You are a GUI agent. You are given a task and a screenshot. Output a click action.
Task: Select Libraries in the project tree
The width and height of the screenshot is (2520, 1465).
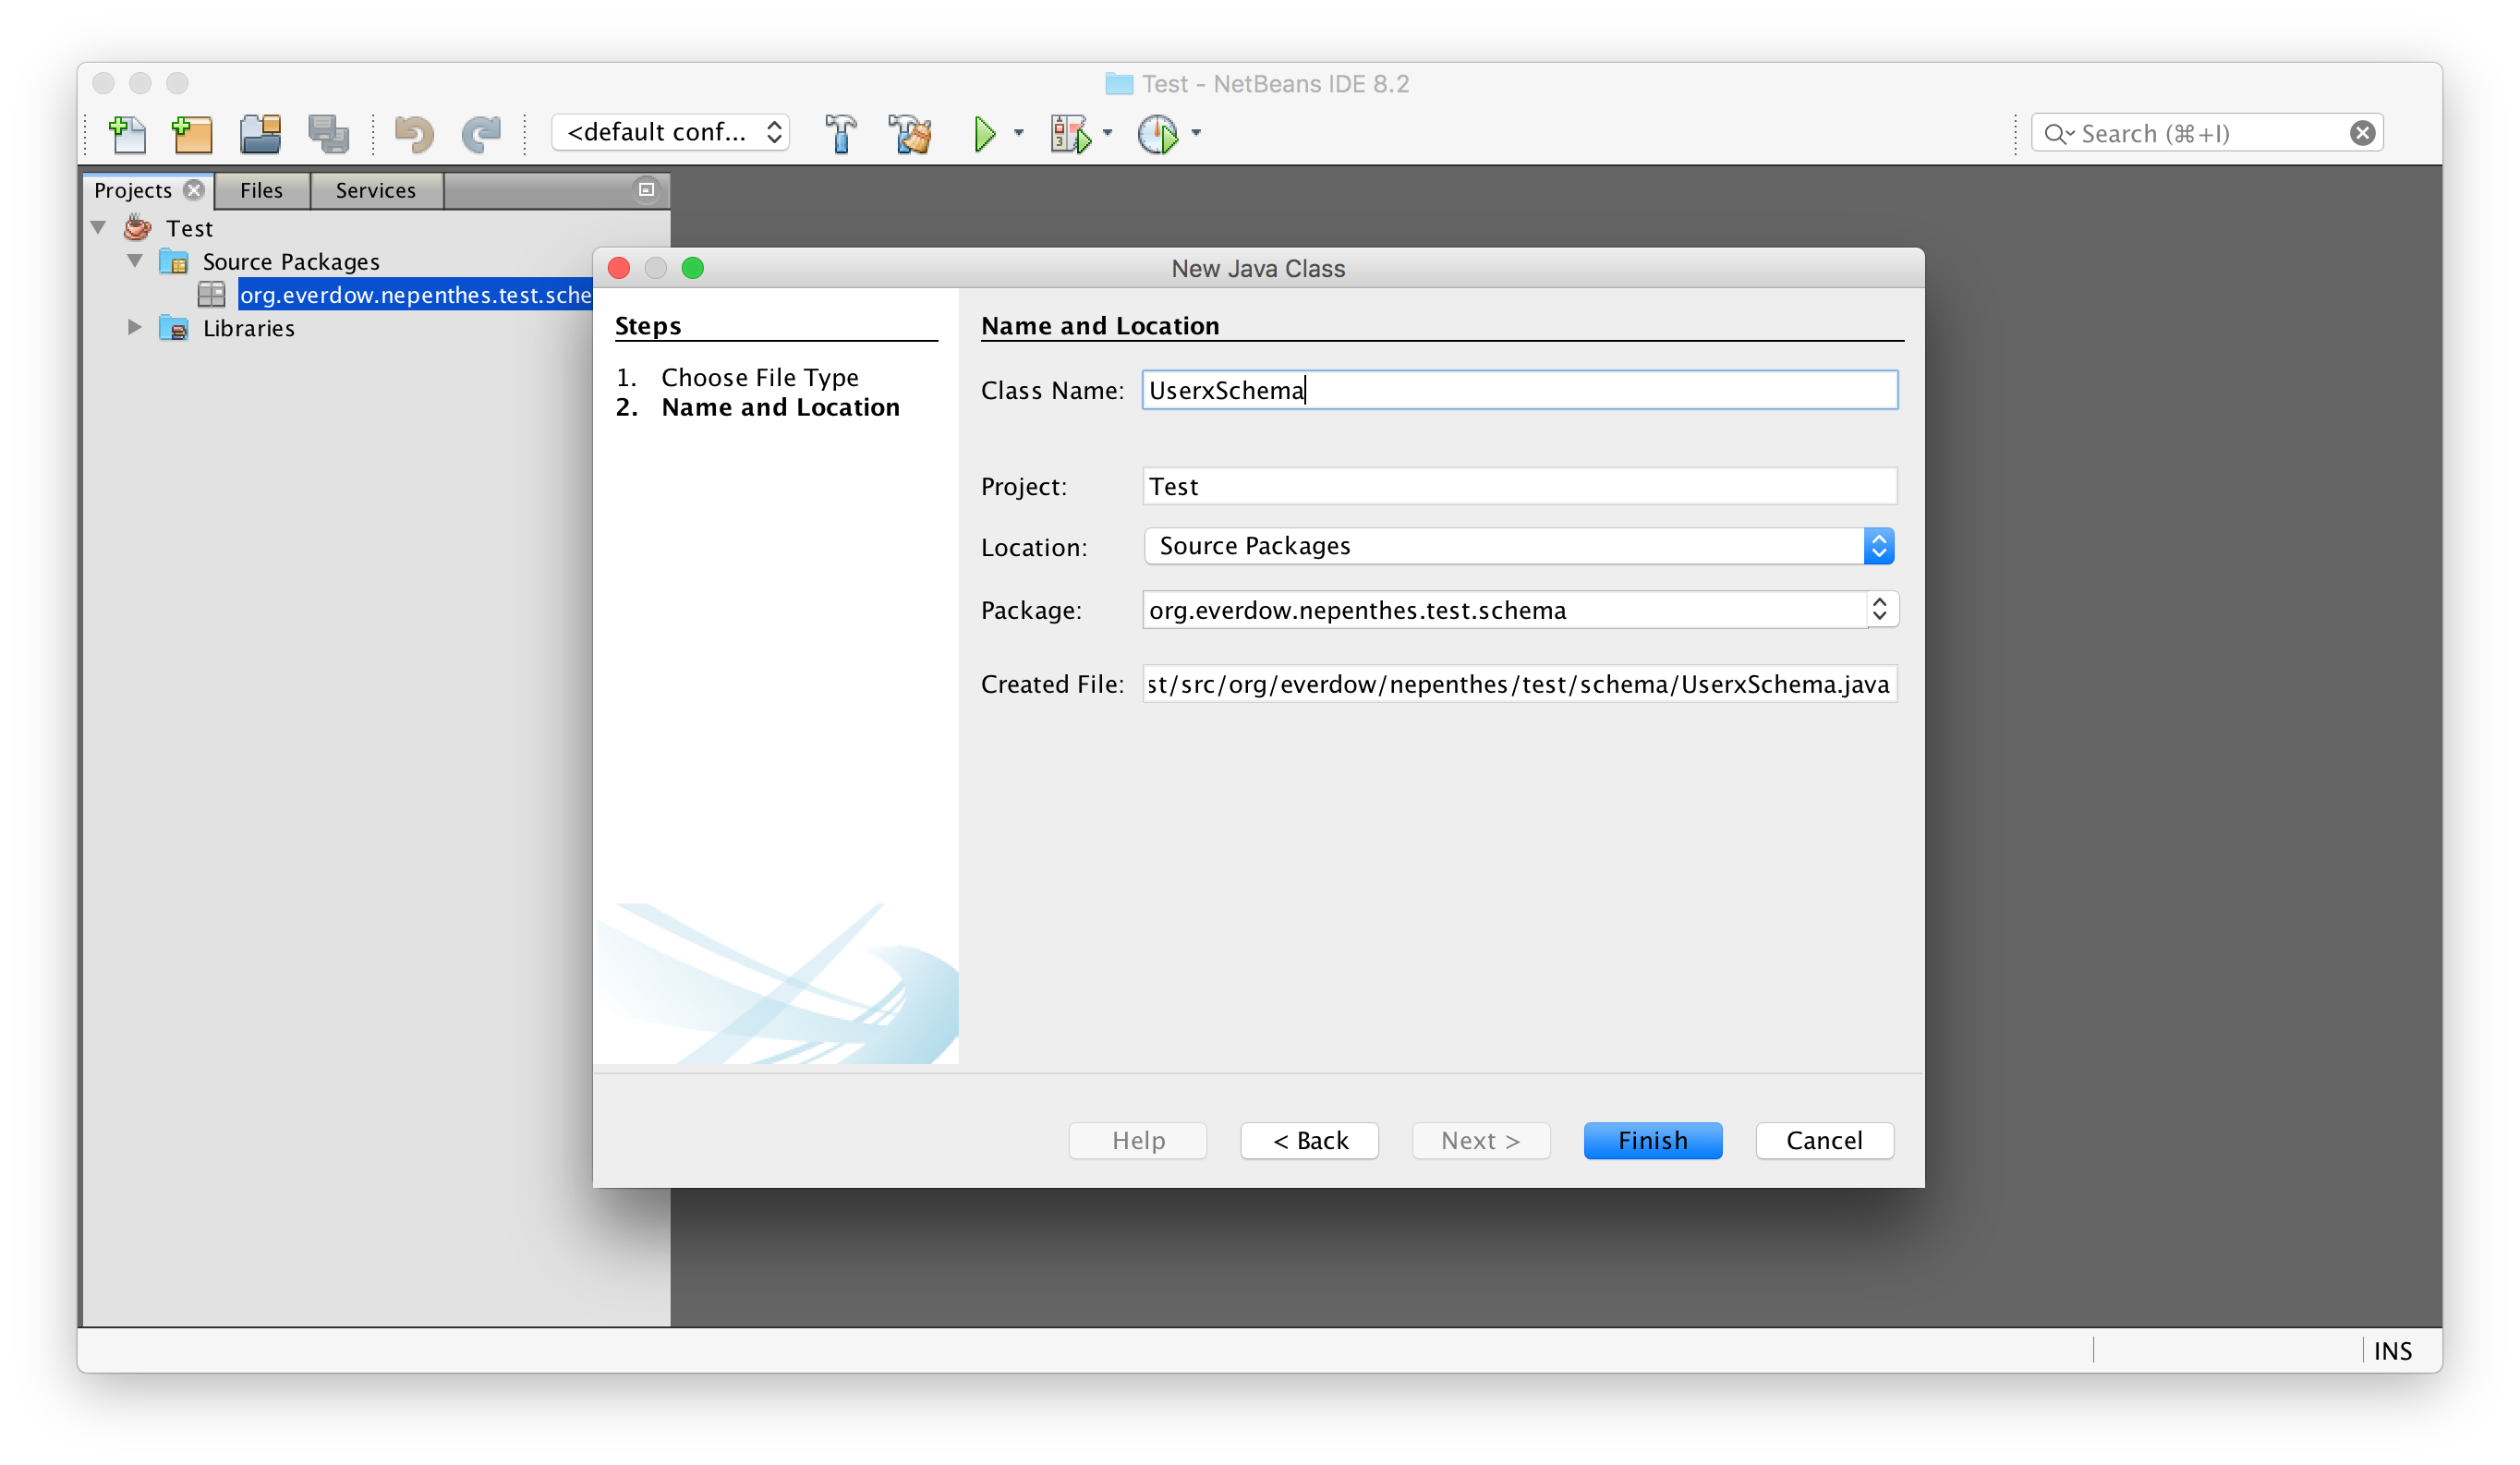coord(249,328)
